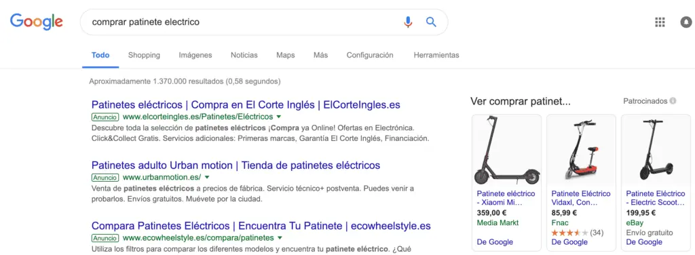Click the Fnac seller name
This screenshot has height=255, width=695.
(x=560, y=222)
